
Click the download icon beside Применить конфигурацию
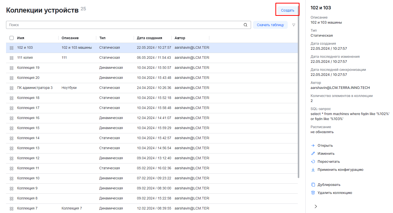(x=313, y=170)
